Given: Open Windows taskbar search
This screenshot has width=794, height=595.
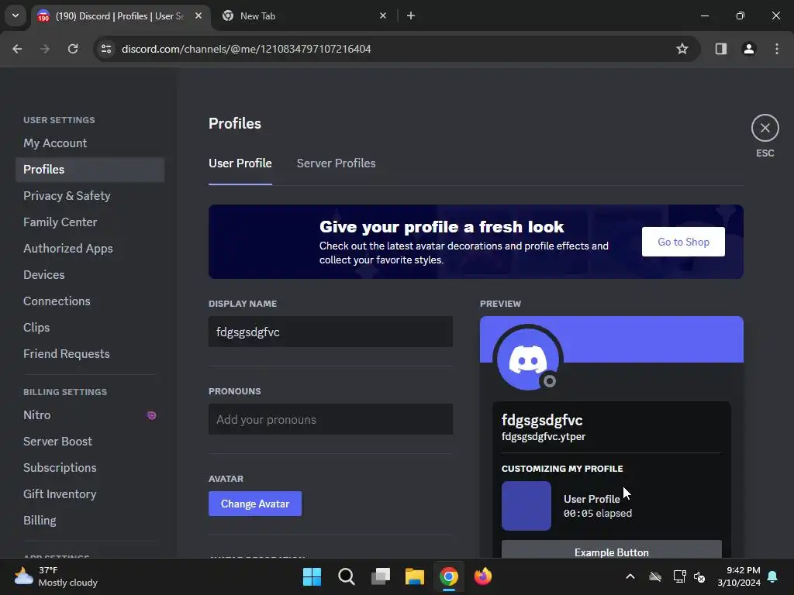Looking at the screenshot, I should tap(347, 576).
